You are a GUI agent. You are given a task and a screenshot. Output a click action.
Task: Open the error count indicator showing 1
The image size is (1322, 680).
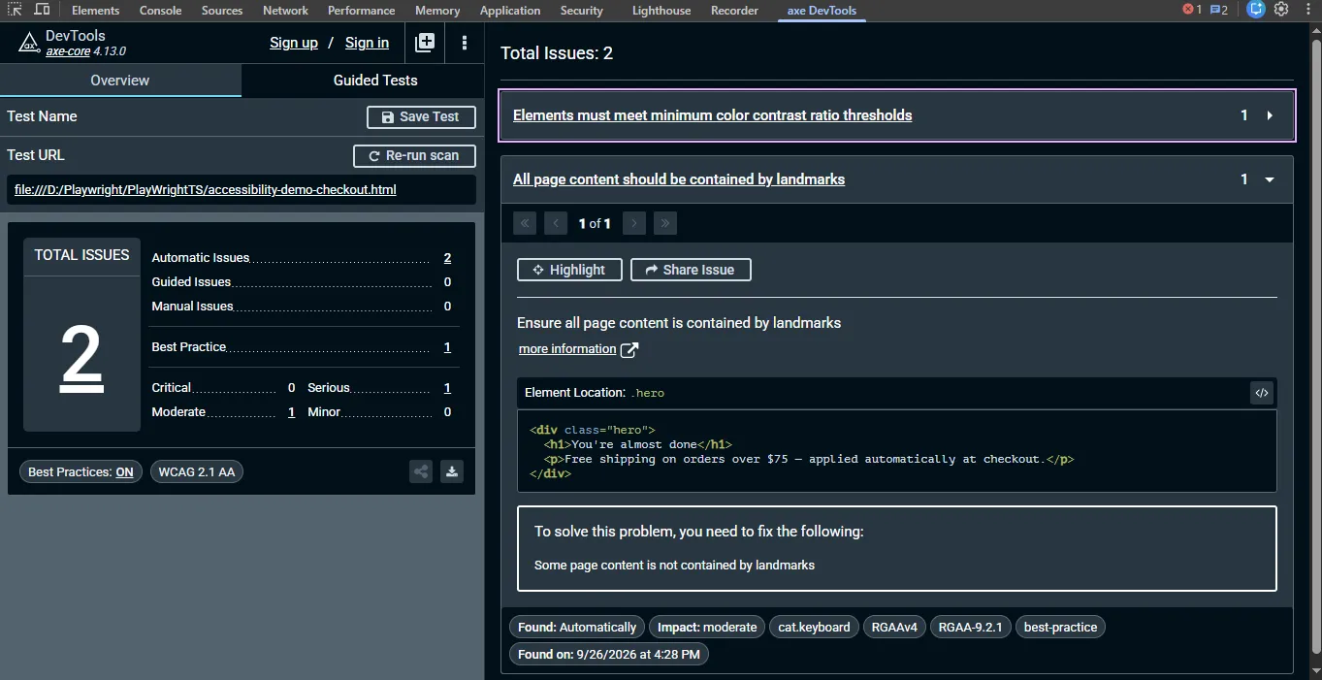click(x=1192, y=10)
